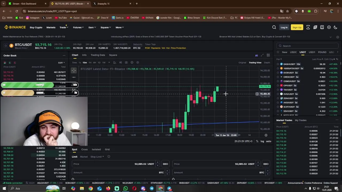
Task: Click the Log In button
Action: (x=284, y=27)
